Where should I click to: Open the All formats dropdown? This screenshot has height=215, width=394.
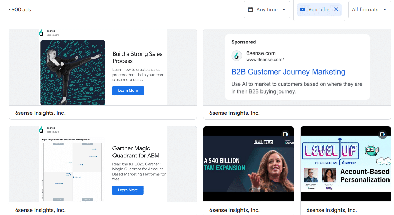click(x=370, y=9)
